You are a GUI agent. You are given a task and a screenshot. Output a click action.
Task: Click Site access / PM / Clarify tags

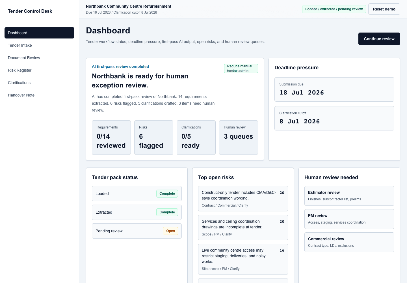tap(221, 269)
